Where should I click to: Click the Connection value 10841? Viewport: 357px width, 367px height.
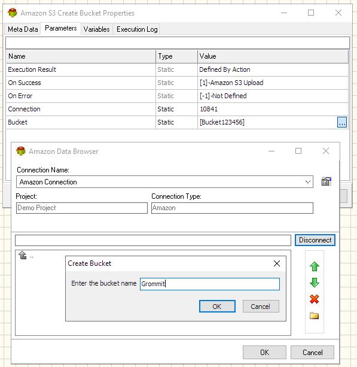(209, 109)
